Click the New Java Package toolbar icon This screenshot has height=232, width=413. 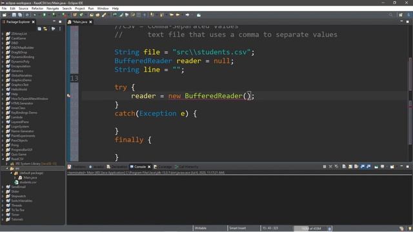(x=75, y=15)
